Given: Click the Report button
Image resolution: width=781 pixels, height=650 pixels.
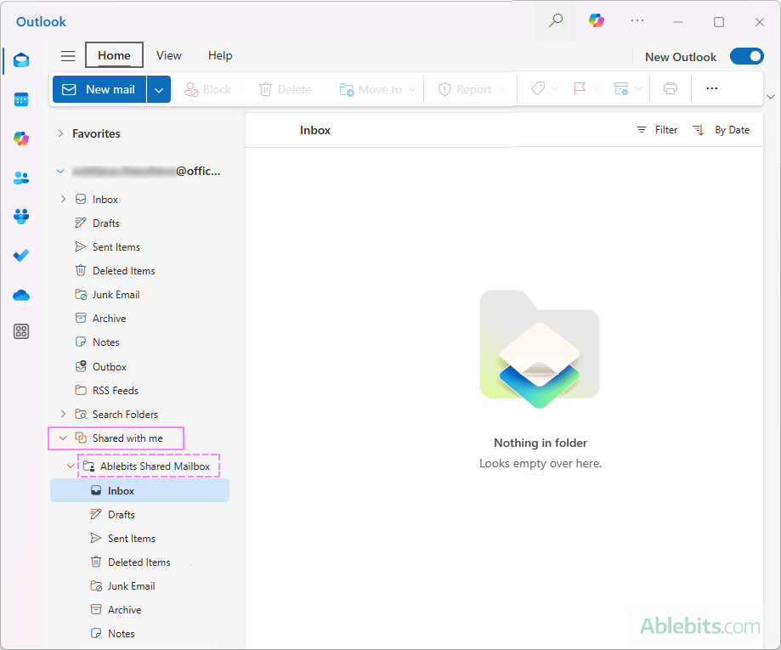Looking at the screenshot, I should pos(465,90).
